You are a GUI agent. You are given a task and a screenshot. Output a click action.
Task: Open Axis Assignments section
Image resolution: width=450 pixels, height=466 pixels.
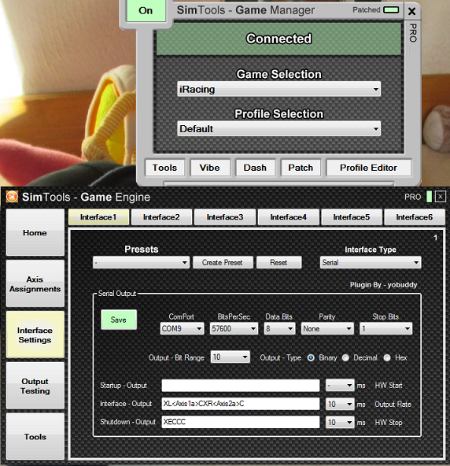click(35, 284)
